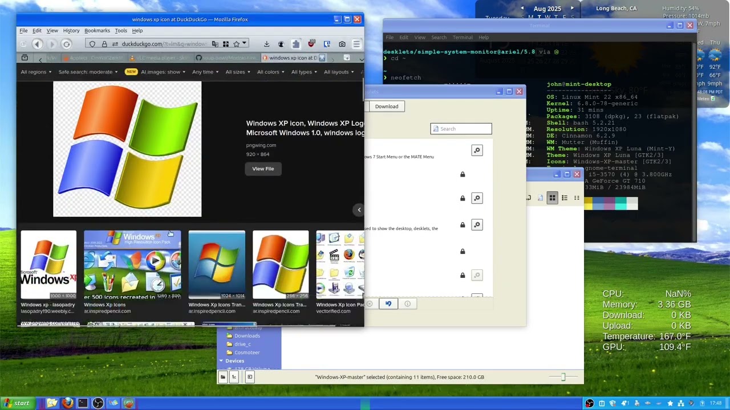Bookmark page with the star icon
The image size is (730, 410).
point(236,44)
